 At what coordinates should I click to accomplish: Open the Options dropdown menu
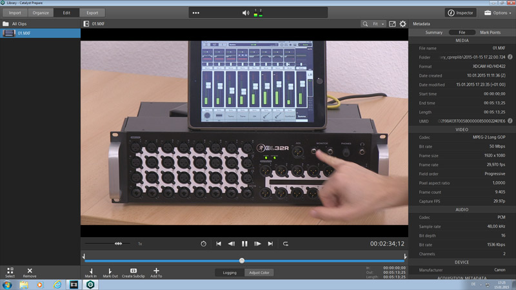pyautogui.click(x=495, y=13)
